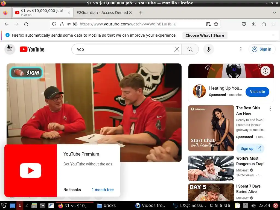Open World's Most Dangerous Trap! title
Screen dimensions: 280x210
(250, 161)
